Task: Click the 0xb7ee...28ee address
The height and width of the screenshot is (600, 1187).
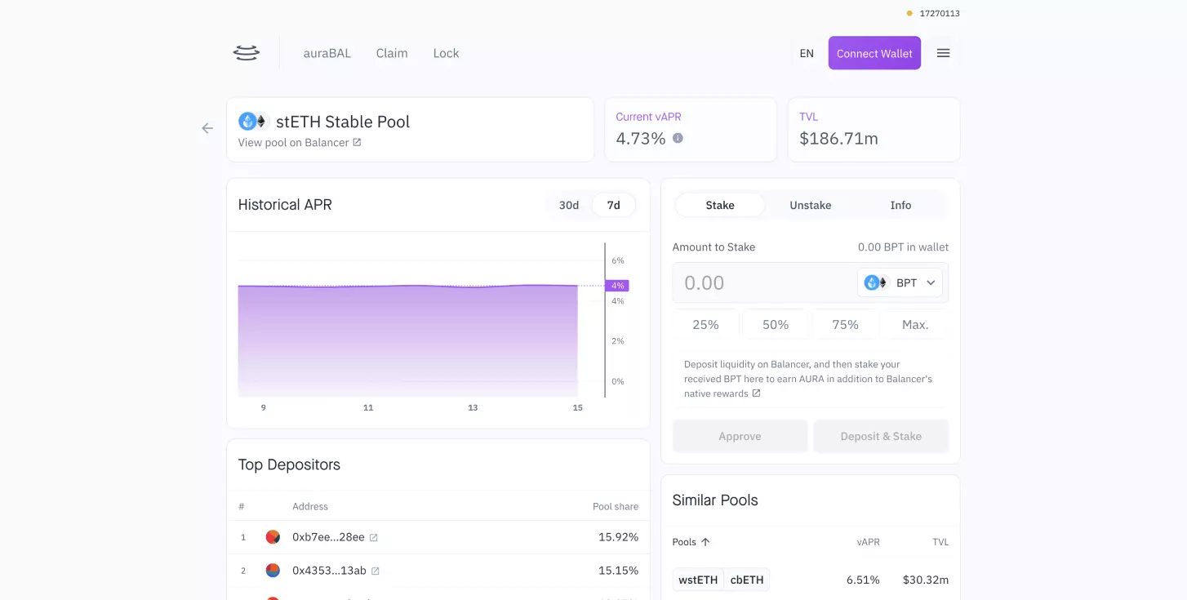Action: click(x=328, y=537)
